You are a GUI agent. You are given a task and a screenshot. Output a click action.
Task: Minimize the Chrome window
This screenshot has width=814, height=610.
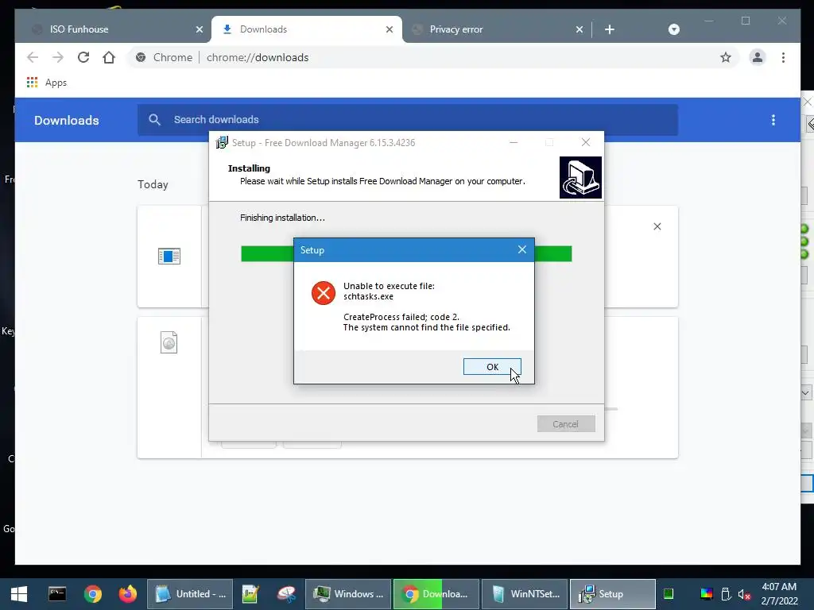709,21
